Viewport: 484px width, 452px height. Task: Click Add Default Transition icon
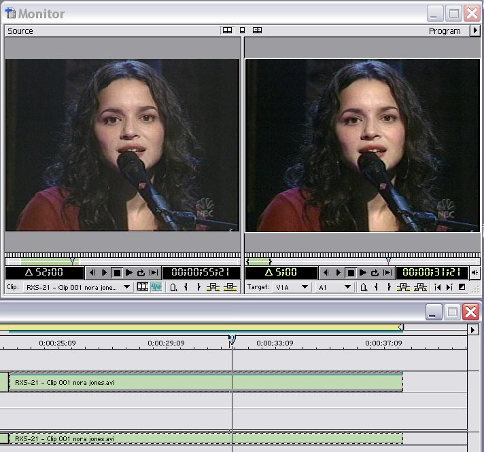[x=462, y=287]
